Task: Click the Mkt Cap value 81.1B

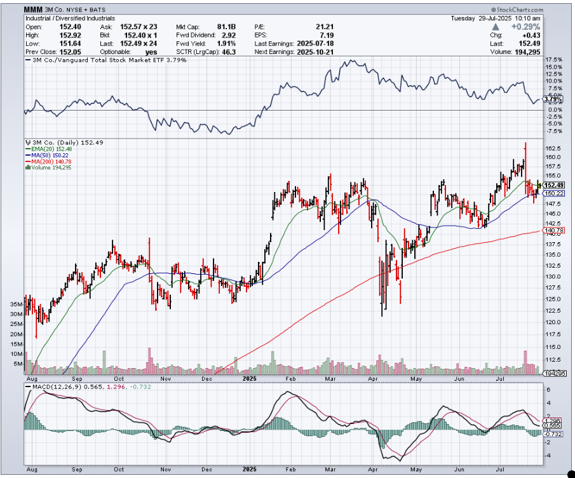Action: 227,27
